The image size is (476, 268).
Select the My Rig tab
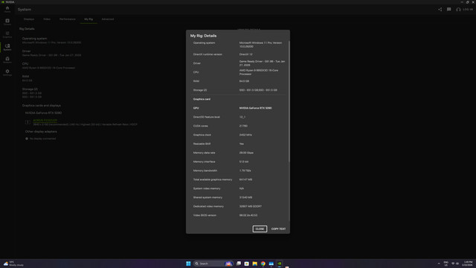point(89,19)
